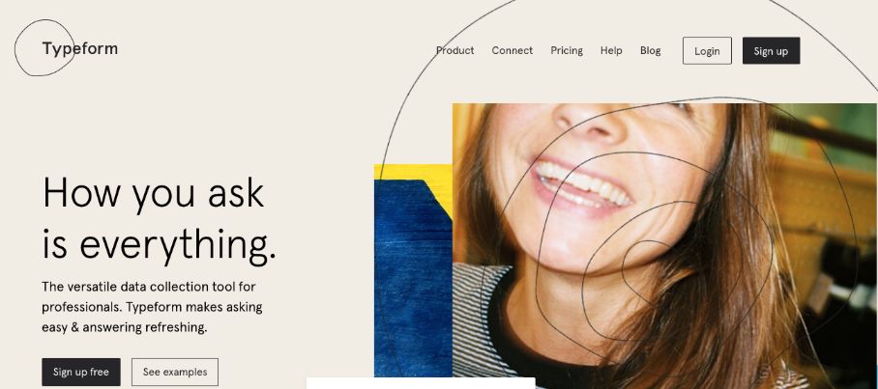Visit the Blog link

650,50
